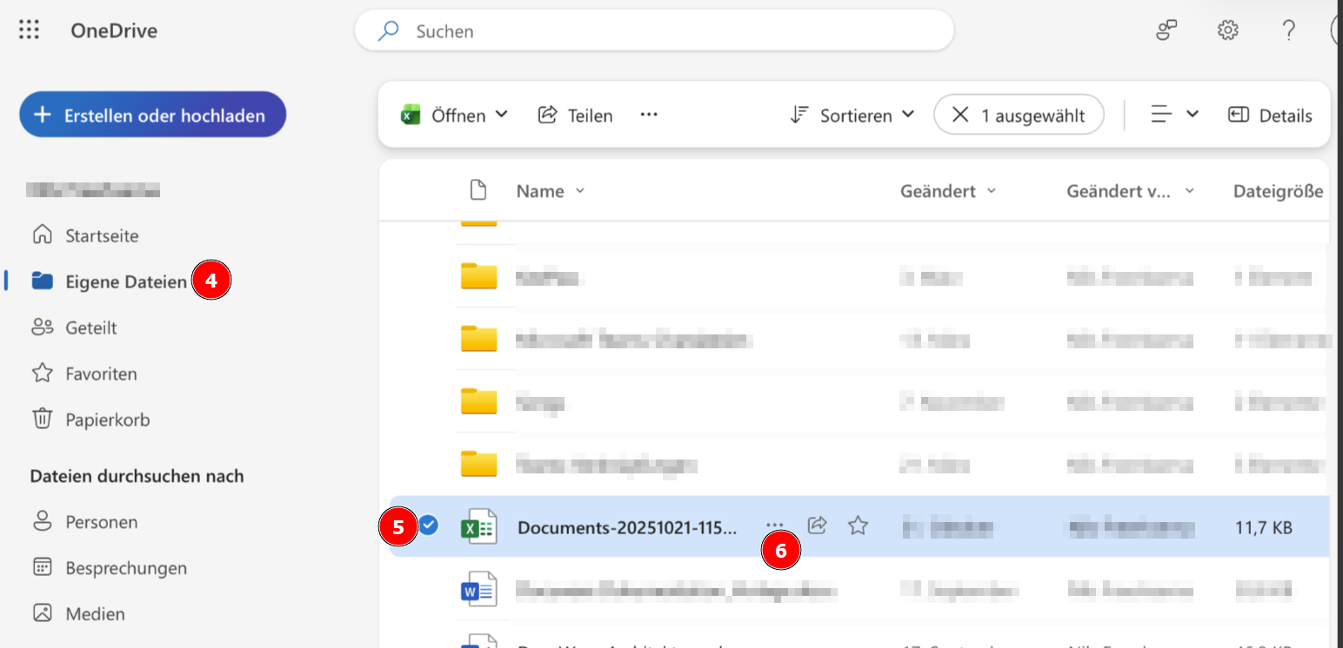Open the Geteilt section in sidebar
Image resolution: width=1343 pixels, height=648 pixels.
[x=90, y=328]
